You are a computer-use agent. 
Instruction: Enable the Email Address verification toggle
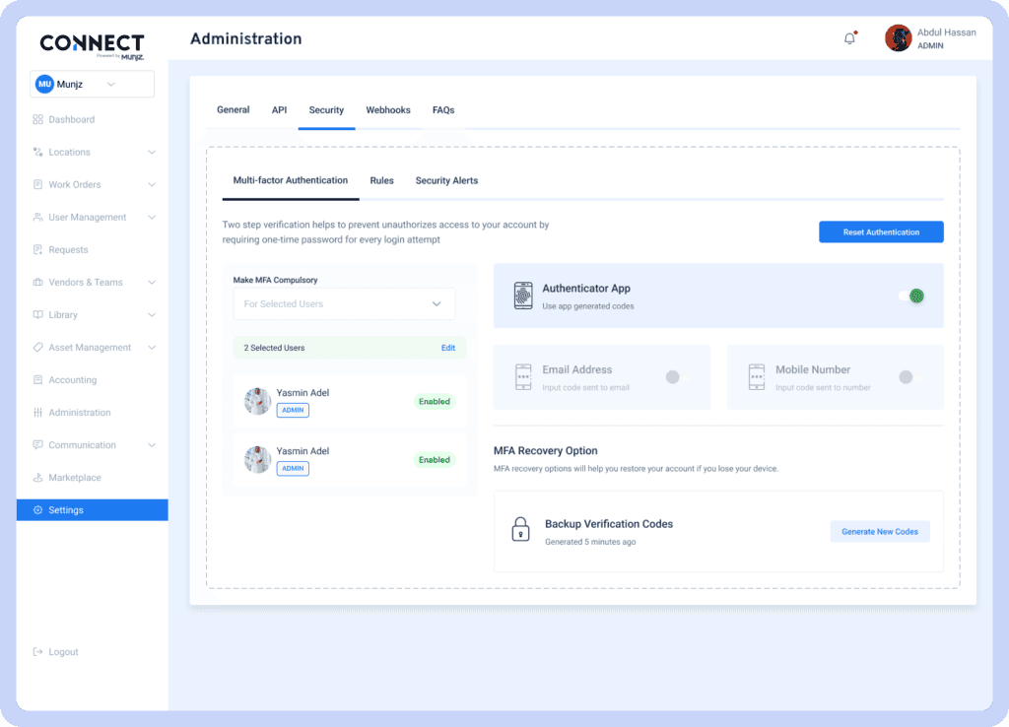click(672, 377)
